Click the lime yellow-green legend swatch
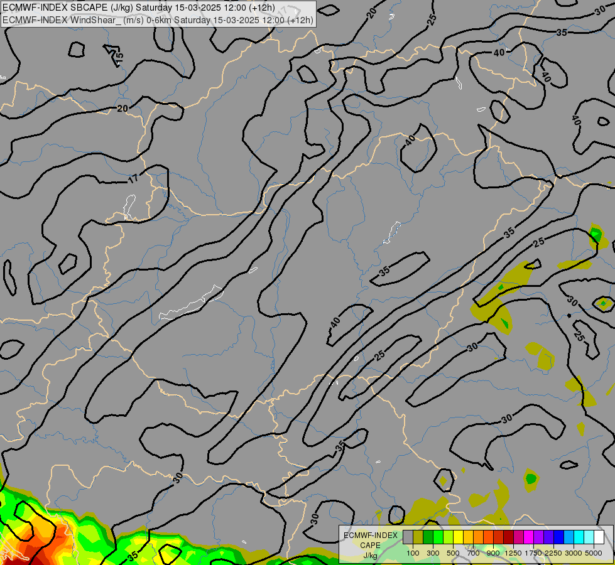Screen dimensions: 615x565 449,537
